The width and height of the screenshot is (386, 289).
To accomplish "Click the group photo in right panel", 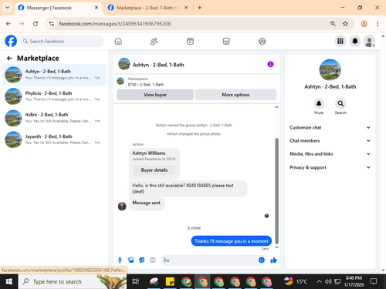I will point(330,70).
